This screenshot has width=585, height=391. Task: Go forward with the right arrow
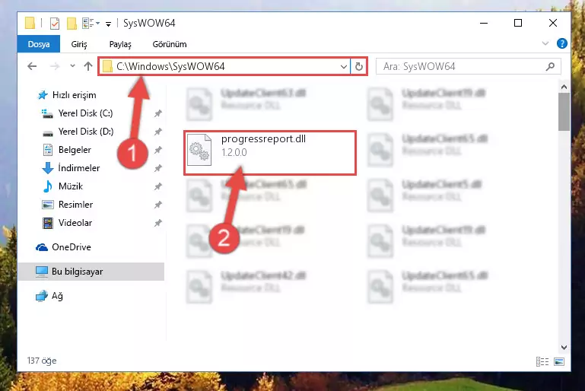point(55,66)
